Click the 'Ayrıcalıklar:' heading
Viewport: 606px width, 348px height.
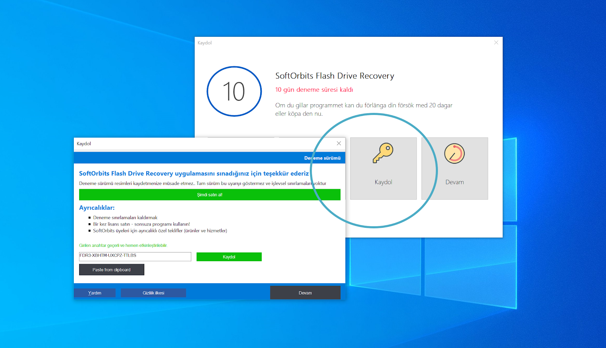point(97,208)
